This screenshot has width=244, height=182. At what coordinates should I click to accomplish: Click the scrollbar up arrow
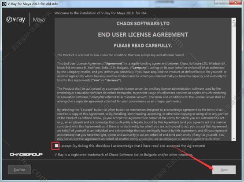click(x=233, y=20)
